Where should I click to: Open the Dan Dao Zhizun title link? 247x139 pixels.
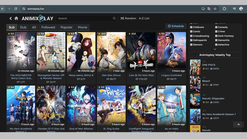pyautogui.click(x=111, y=75)
